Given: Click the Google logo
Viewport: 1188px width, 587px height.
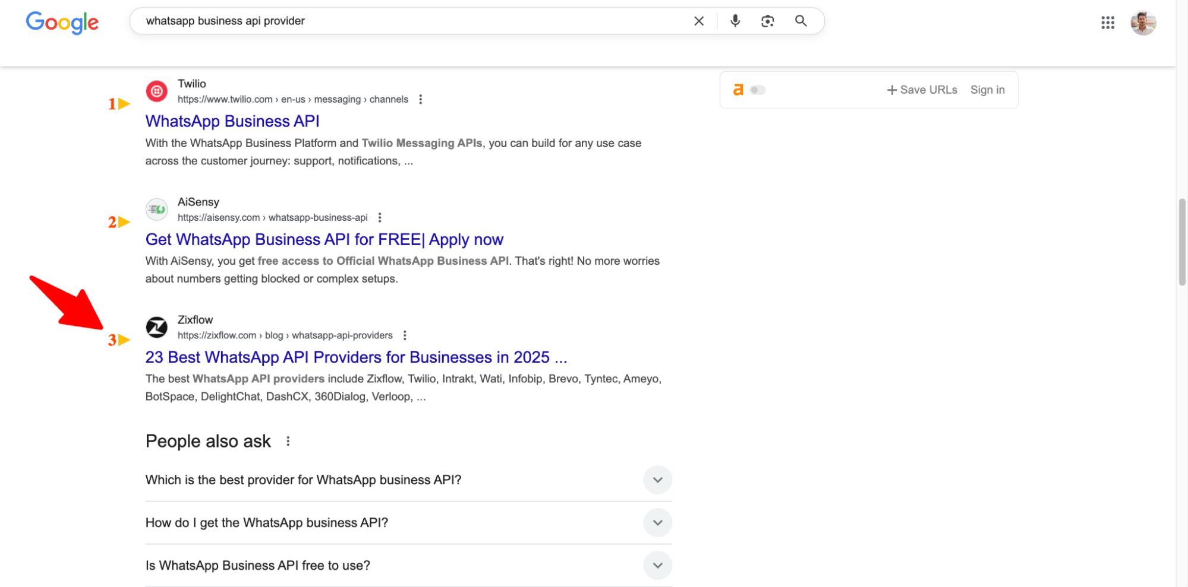Looking at the screenshot, I should pos(62,23).
